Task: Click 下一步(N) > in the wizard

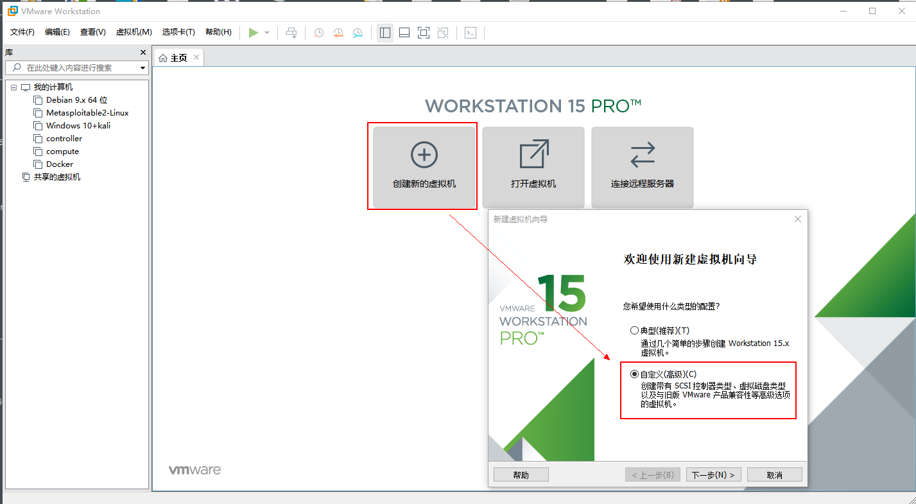Action: coord(714,475)
